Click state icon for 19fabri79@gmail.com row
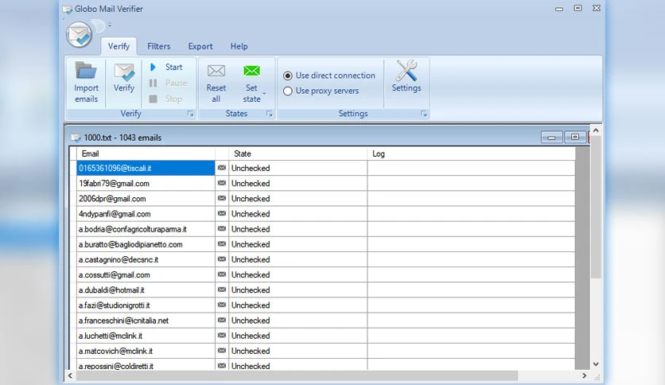665x385 pixels. point(222,183)
